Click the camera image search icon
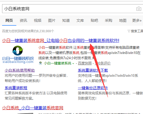The width and height of the screenshot is (143, 114). pos(139,9)
